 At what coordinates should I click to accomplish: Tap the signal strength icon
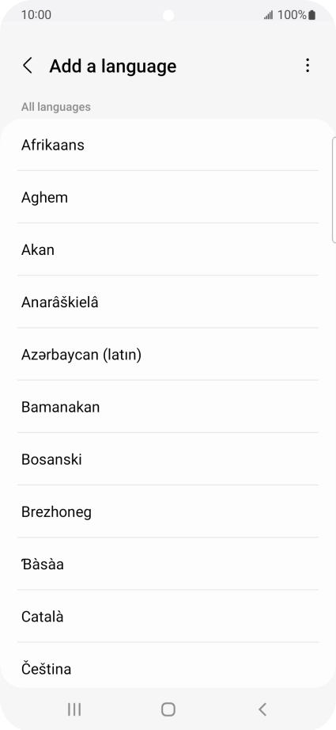tap(269, 15)
